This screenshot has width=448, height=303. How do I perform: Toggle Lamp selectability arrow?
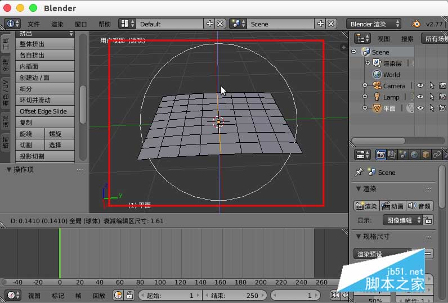point(432,97)
